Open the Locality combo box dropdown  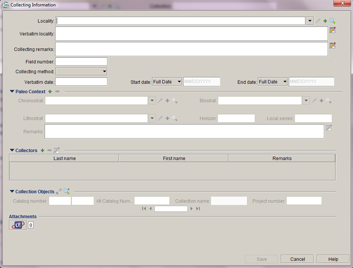click(x=310, y=21)
